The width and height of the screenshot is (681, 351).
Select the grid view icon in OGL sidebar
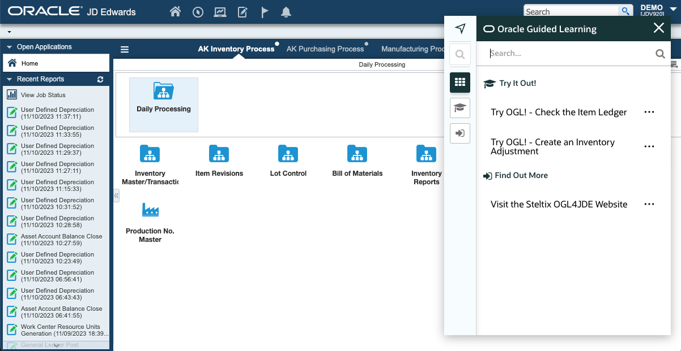click(x=460, y=82)
